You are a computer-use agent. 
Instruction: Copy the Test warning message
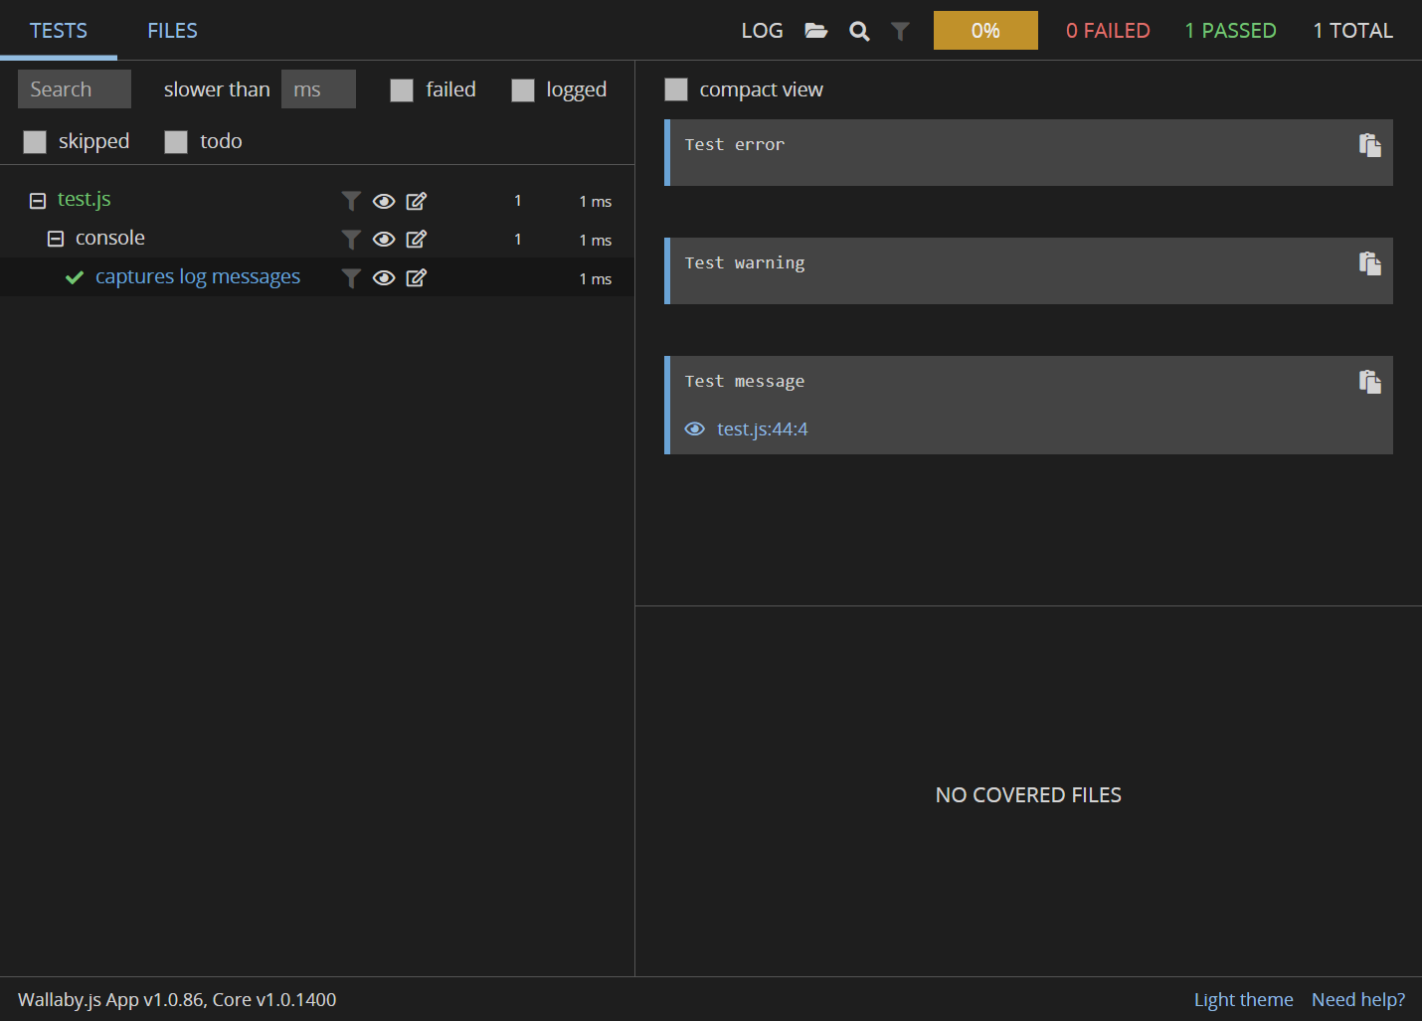[1370, 263]
